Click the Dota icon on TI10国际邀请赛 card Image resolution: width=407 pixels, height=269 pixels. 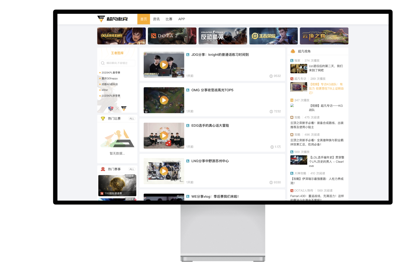coord(102,193)
